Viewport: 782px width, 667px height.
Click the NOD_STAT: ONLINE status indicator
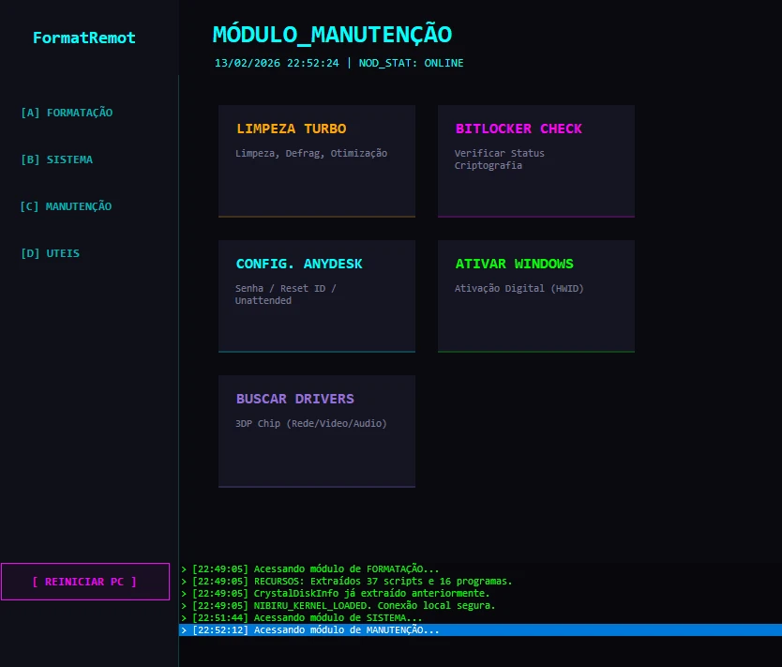[x=411, y=63]
